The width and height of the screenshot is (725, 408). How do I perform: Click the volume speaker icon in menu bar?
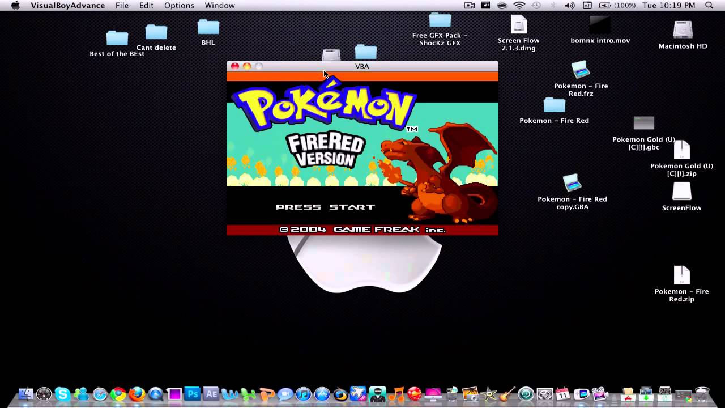point(570,5)
